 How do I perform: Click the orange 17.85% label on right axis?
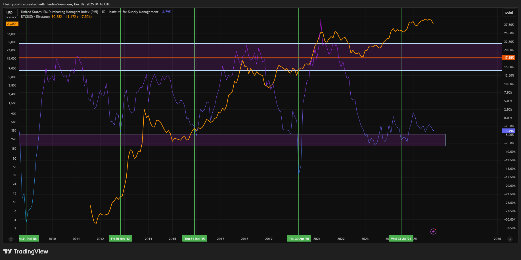coord(509,57)
